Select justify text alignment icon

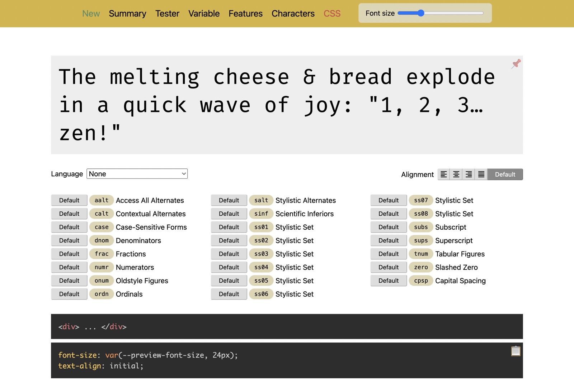click(481, 174)
